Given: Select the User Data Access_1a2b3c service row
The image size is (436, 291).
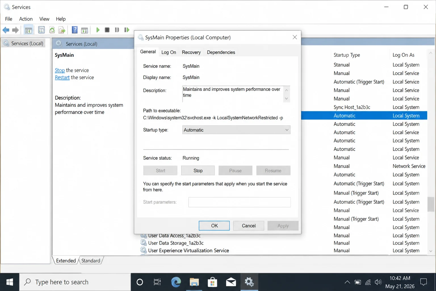Looking at the screenshot, I should click(283, 236).
